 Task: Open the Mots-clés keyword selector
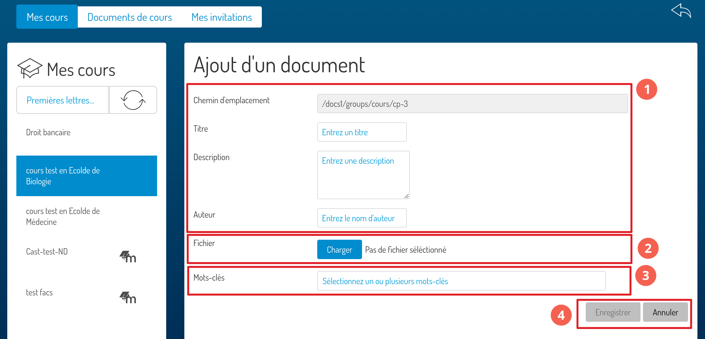click(461, 281)
